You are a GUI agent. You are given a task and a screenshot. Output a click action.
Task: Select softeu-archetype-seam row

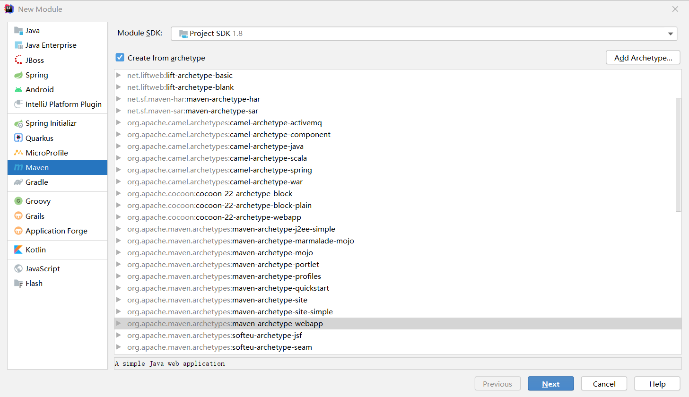point(398,347)
